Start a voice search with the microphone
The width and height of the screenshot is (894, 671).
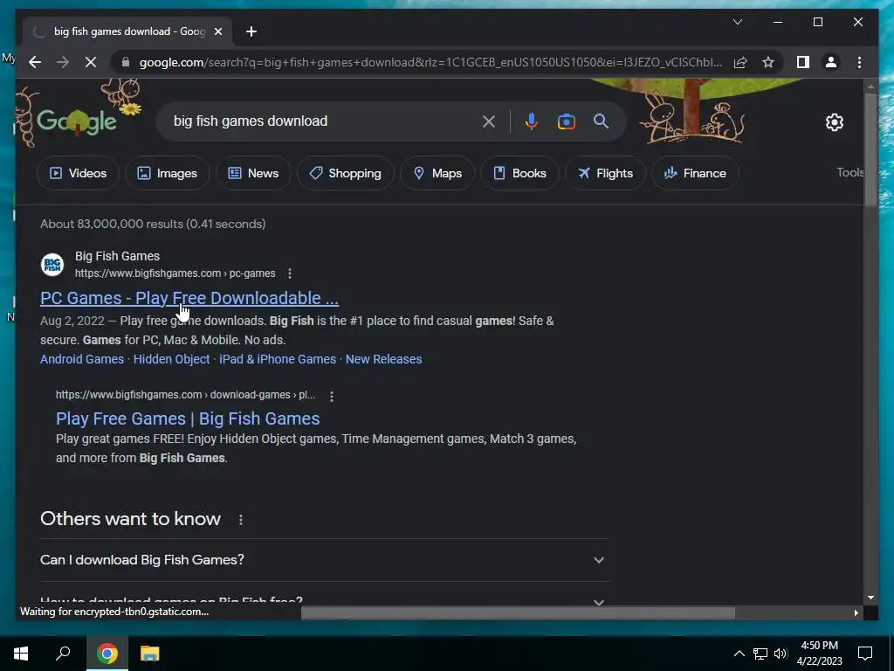(532, 121)
